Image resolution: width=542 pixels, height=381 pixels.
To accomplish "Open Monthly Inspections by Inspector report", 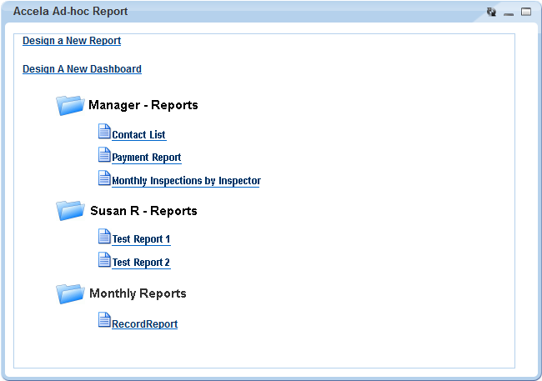I will [x=186, y=181].
